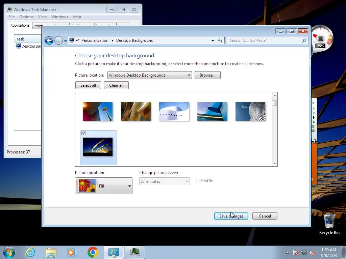Open the address bar history dropdown
The width and height of the screenshot is (346, 259).
[213, 40]
